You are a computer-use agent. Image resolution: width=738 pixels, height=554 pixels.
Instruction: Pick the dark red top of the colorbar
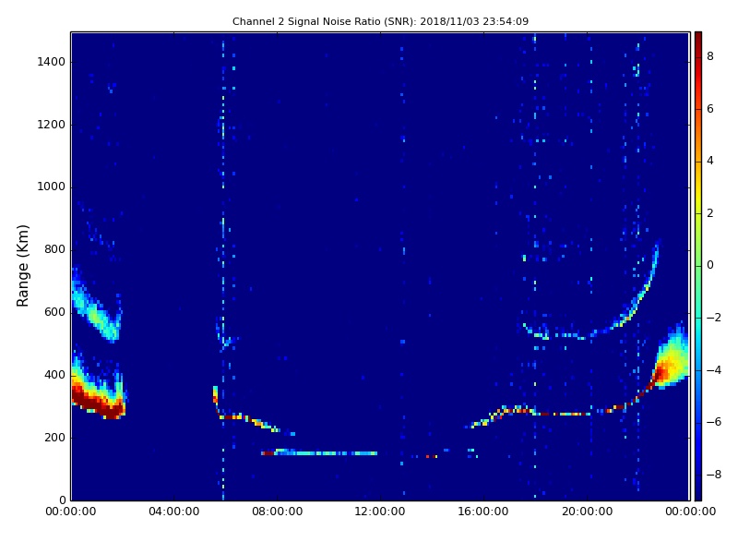pyautogui.click(x=698, y=38)
